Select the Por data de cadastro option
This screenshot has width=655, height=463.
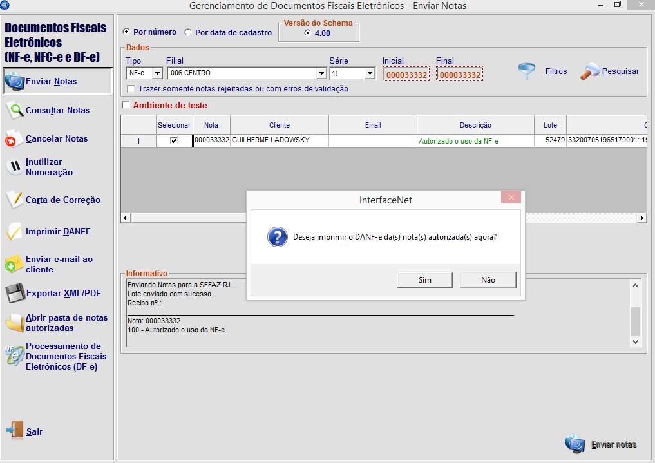(x=188, y=32)
